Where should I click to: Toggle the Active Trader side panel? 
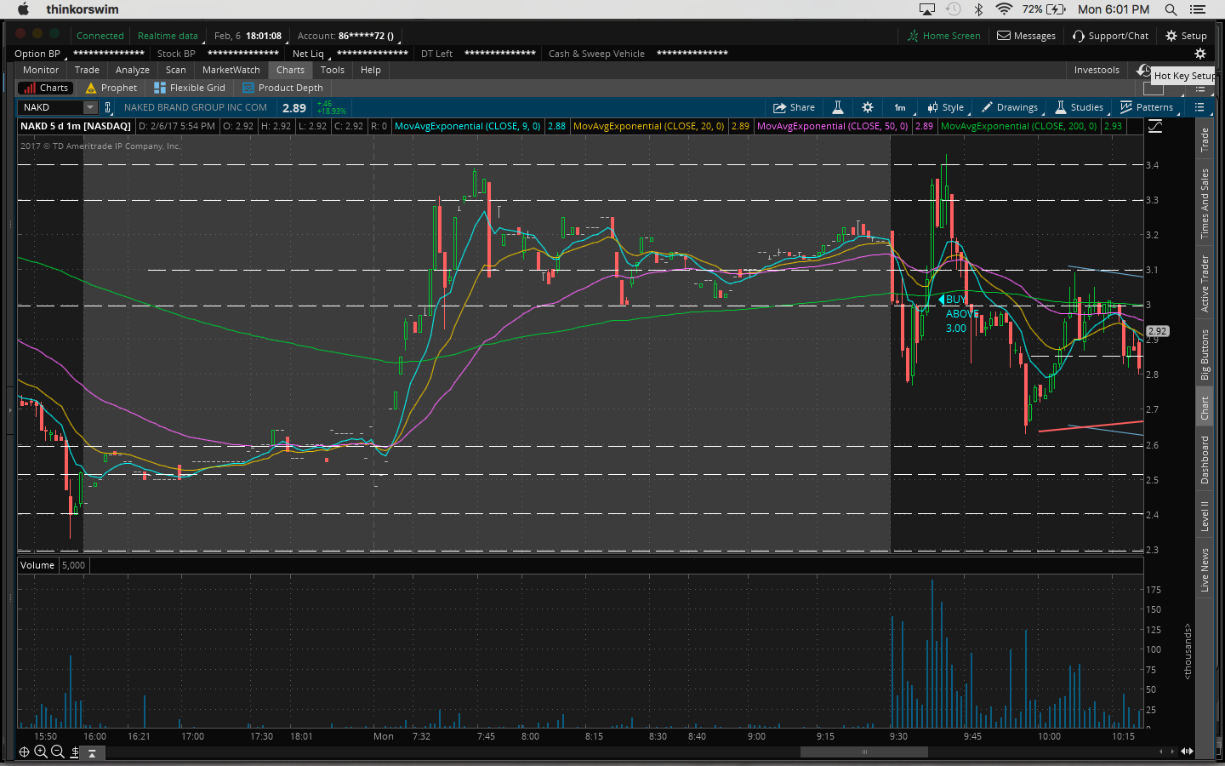pyautogui.click(x=1205, y=283)
